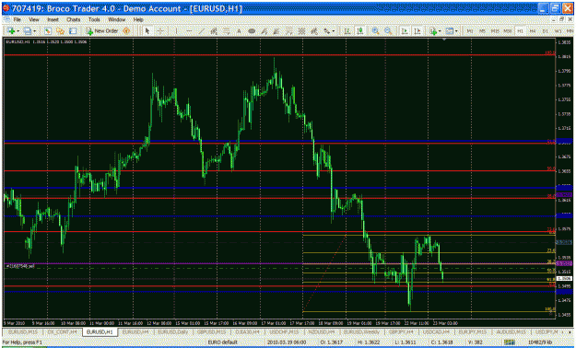Select the Fibonacci Retracement tool
Image resolution: width=576 pixels, height=348 pixels.
click(227, 31)
